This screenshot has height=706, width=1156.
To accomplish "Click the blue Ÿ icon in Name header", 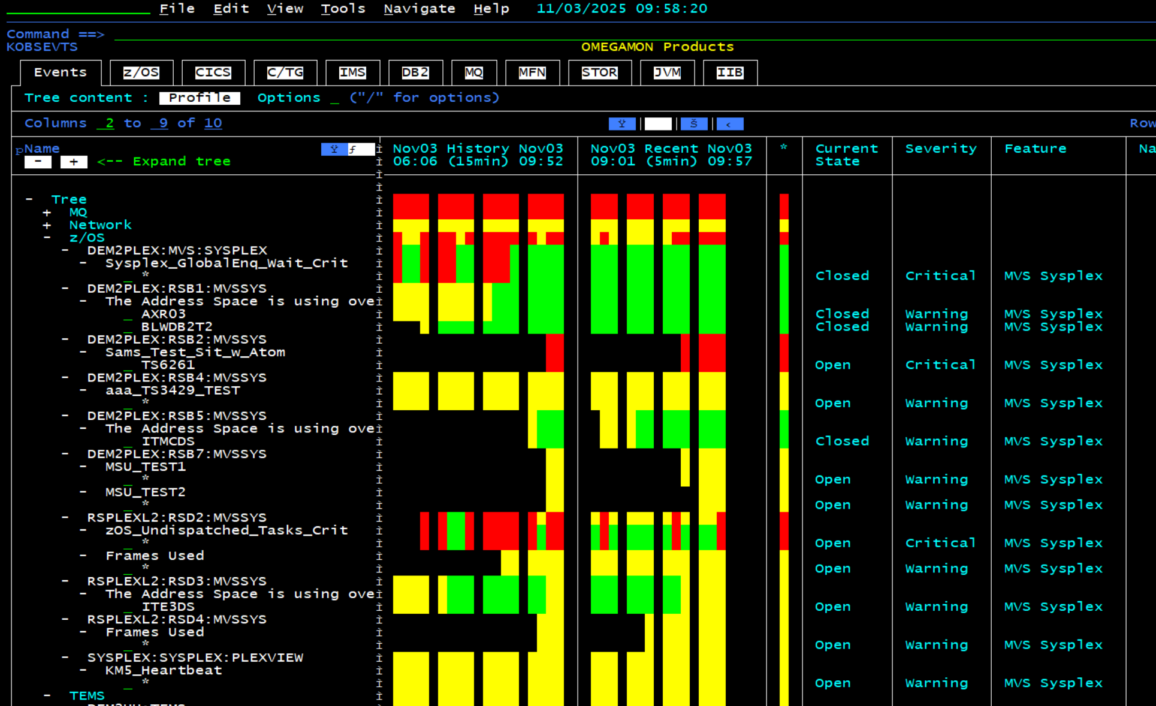I will (334, 149).
